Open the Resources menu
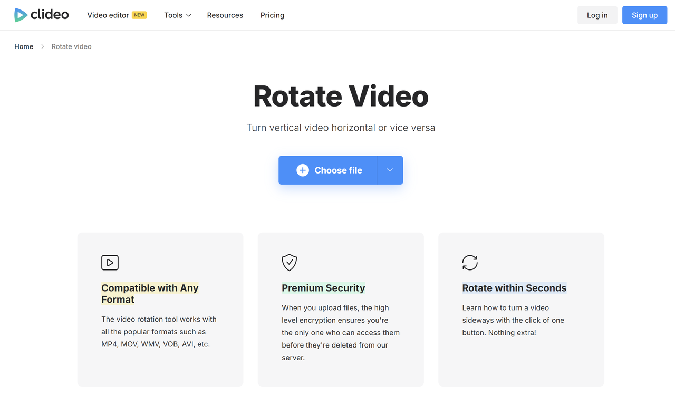The image size is (675, 395). [x=225, y=15]
